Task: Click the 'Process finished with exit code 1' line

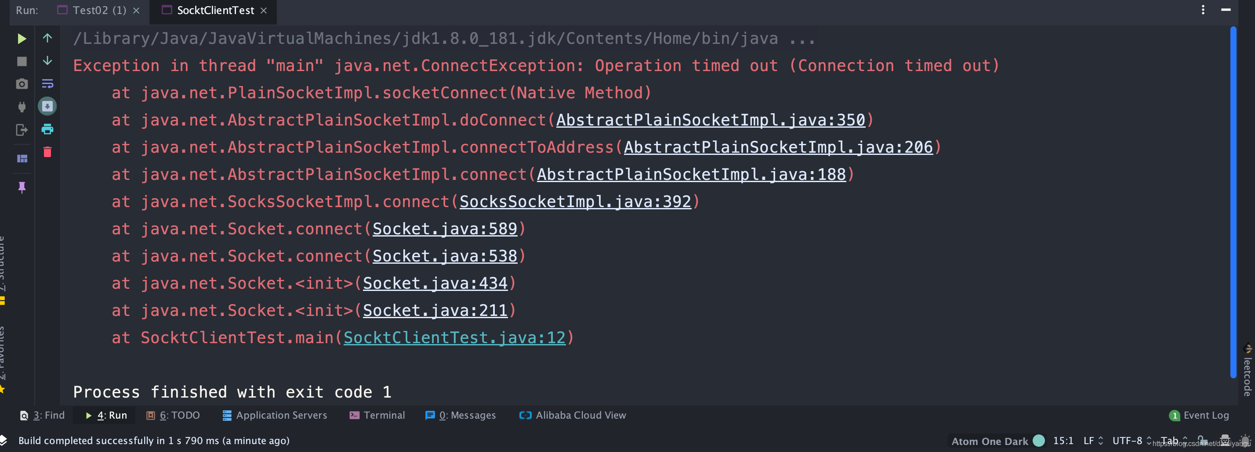Action: pyautogui.click(x=232, y=392)
